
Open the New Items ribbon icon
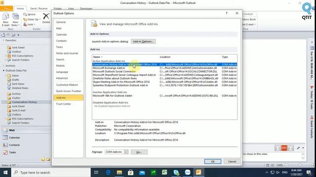pos(15,20)
